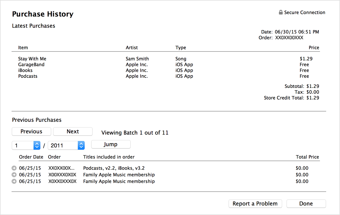This screenshot has height=215, width=340.
Task: Click the Tax amount $0.00
Action: [313, 92]
